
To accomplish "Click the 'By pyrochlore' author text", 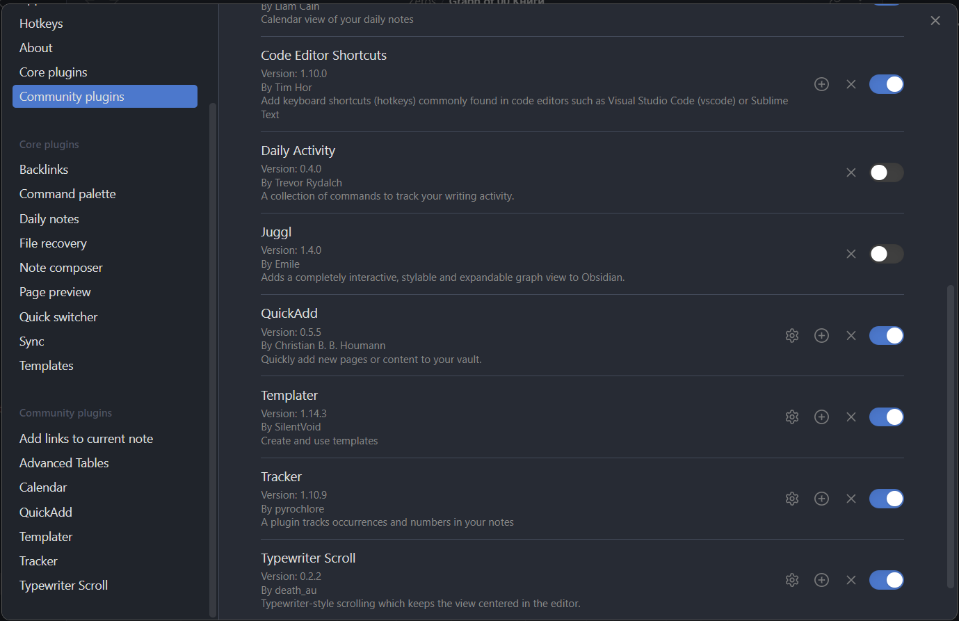I will pos(293,509).
